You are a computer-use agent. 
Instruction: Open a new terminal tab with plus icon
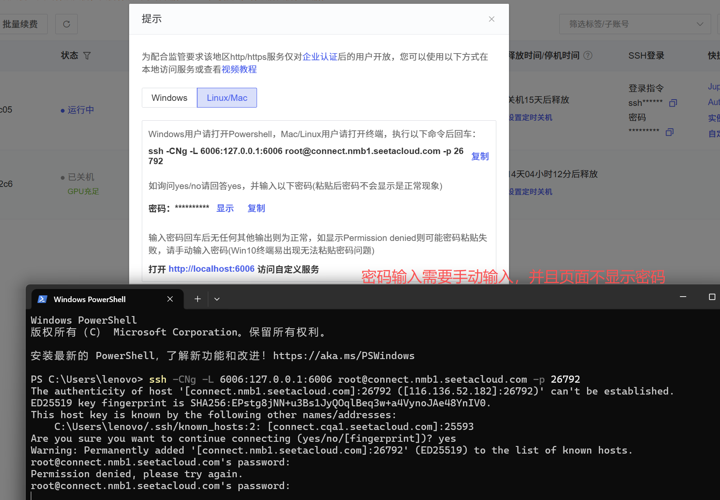click(198, 299)
